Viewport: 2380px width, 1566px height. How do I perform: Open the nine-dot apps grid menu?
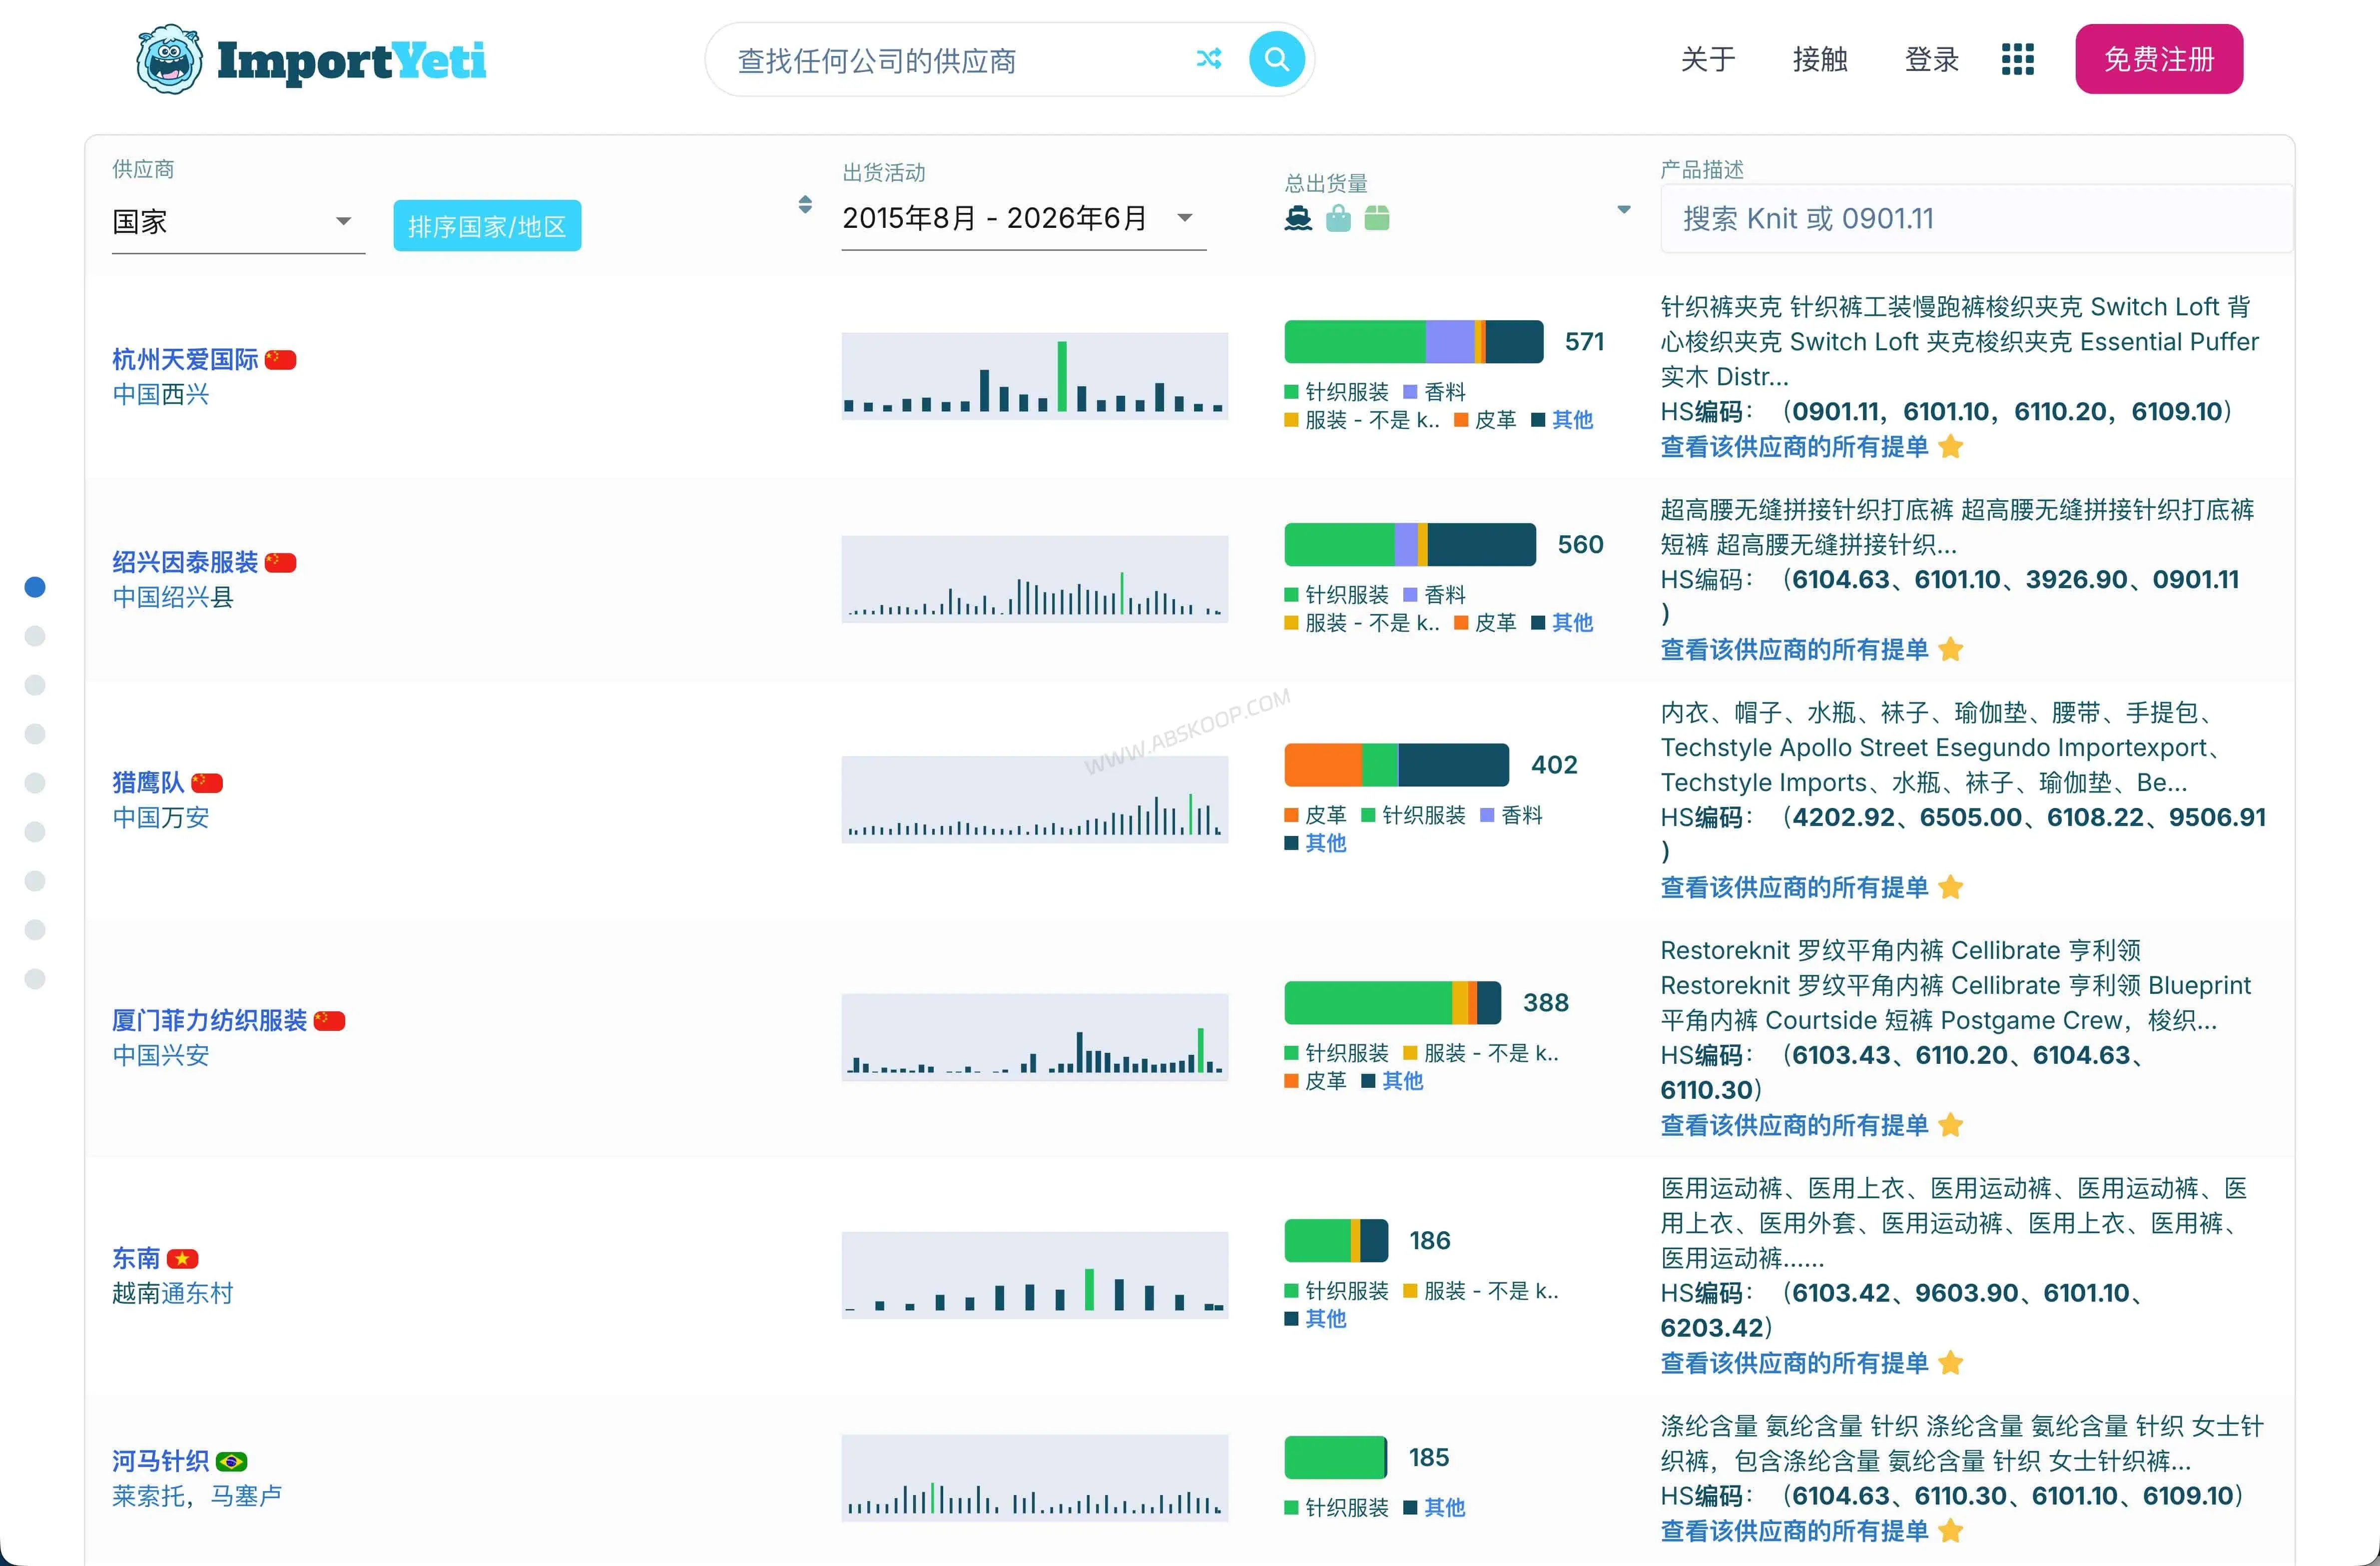pyautogui.click(x=2018, y=59)
